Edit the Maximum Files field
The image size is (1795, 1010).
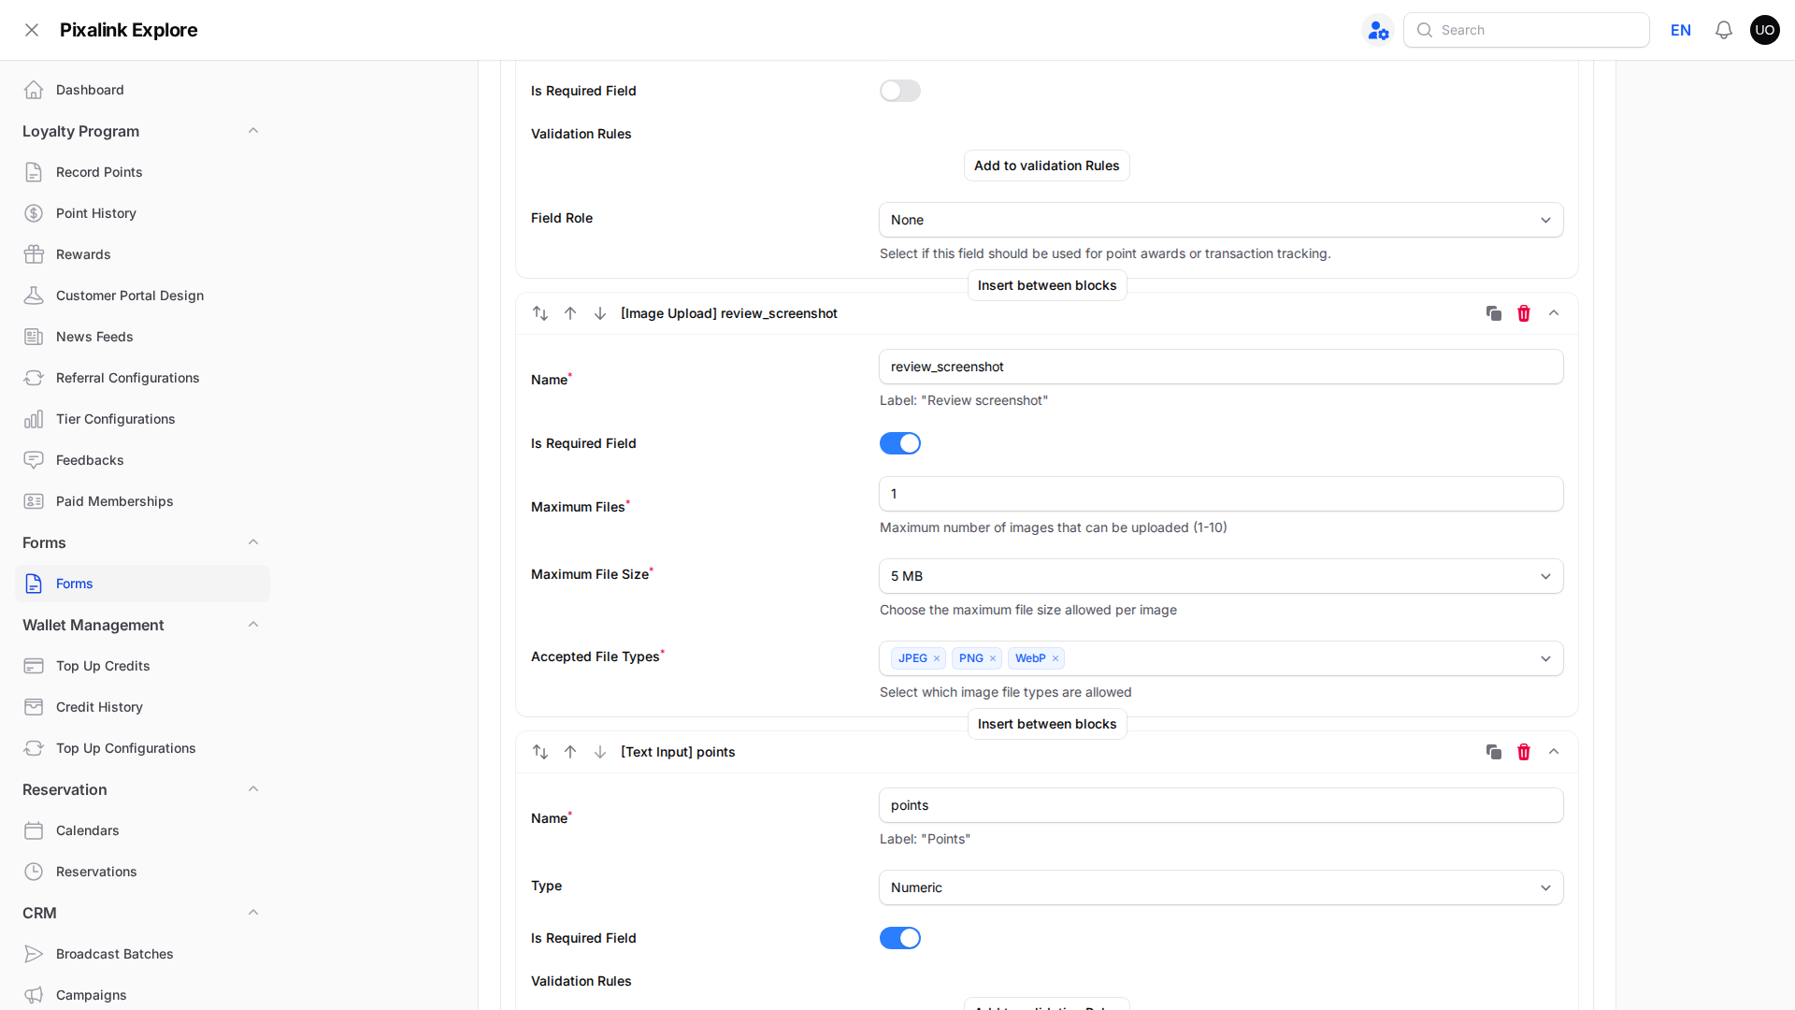1221,494
